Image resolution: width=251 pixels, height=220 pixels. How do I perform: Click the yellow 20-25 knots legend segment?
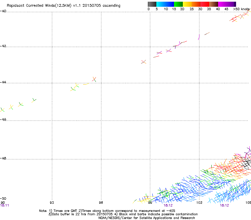(187, 4)
